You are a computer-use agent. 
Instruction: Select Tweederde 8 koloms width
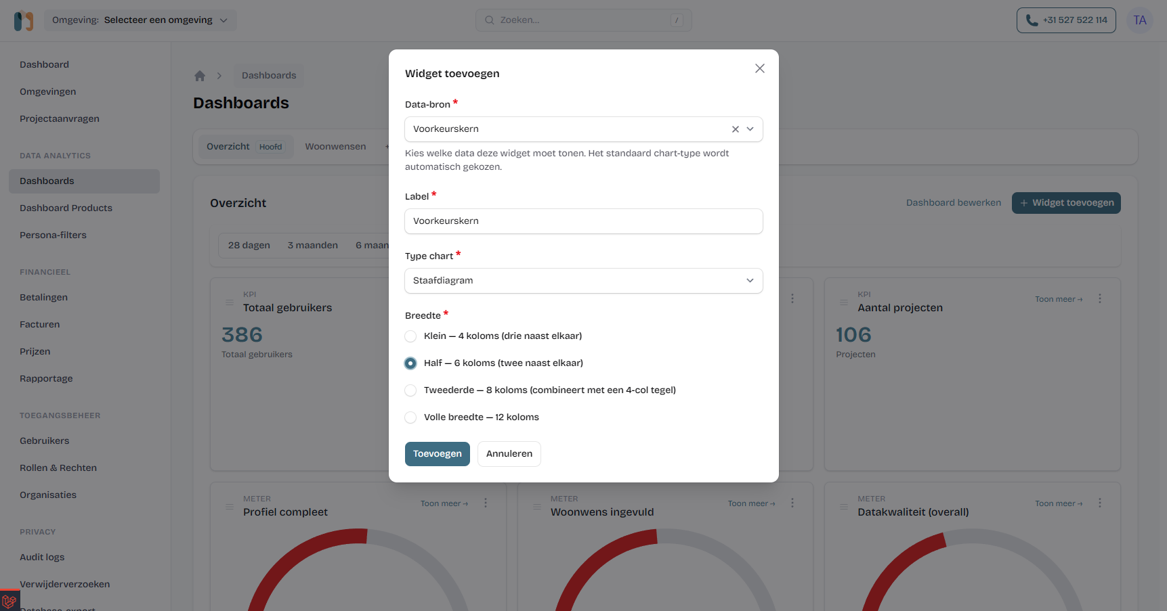[x=410, y=390]
